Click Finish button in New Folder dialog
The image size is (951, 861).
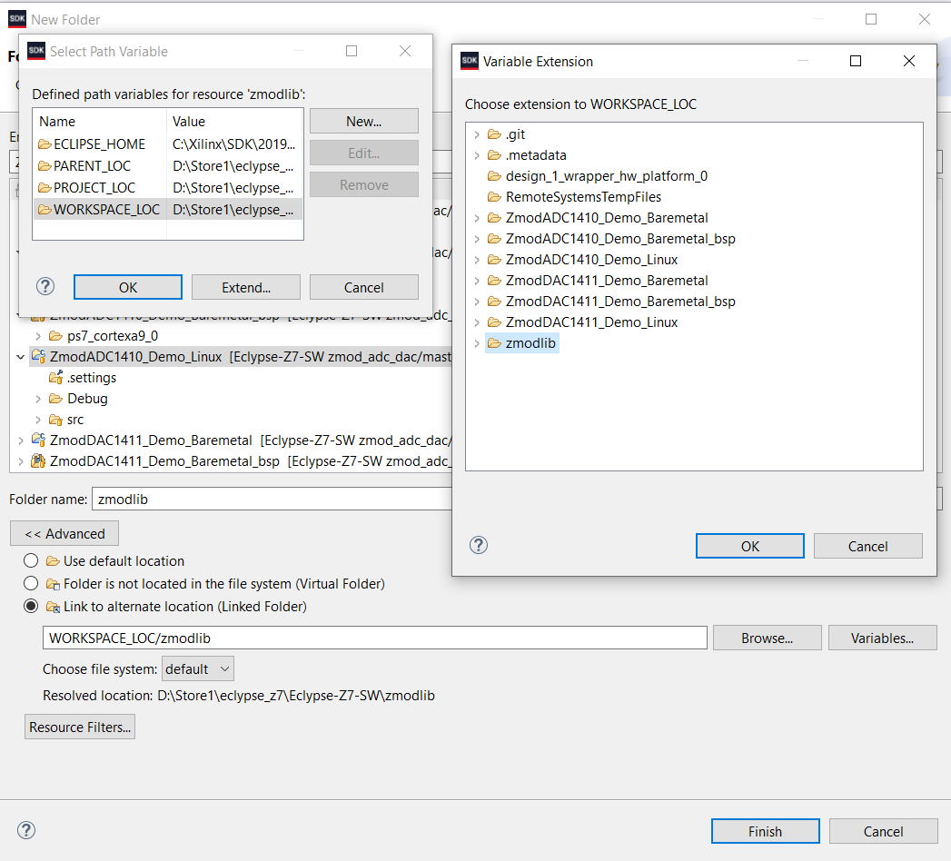[766, 831]
